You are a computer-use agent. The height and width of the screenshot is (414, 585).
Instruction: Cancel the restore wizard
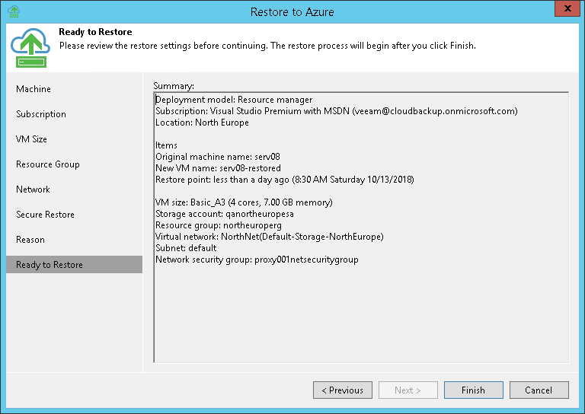coord(539,390)
